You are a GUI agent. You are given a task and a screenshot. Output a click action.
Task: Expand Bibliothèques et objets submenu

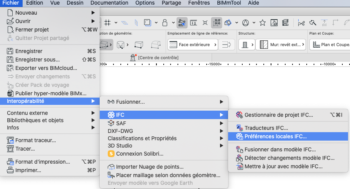[x=50, y=120]
